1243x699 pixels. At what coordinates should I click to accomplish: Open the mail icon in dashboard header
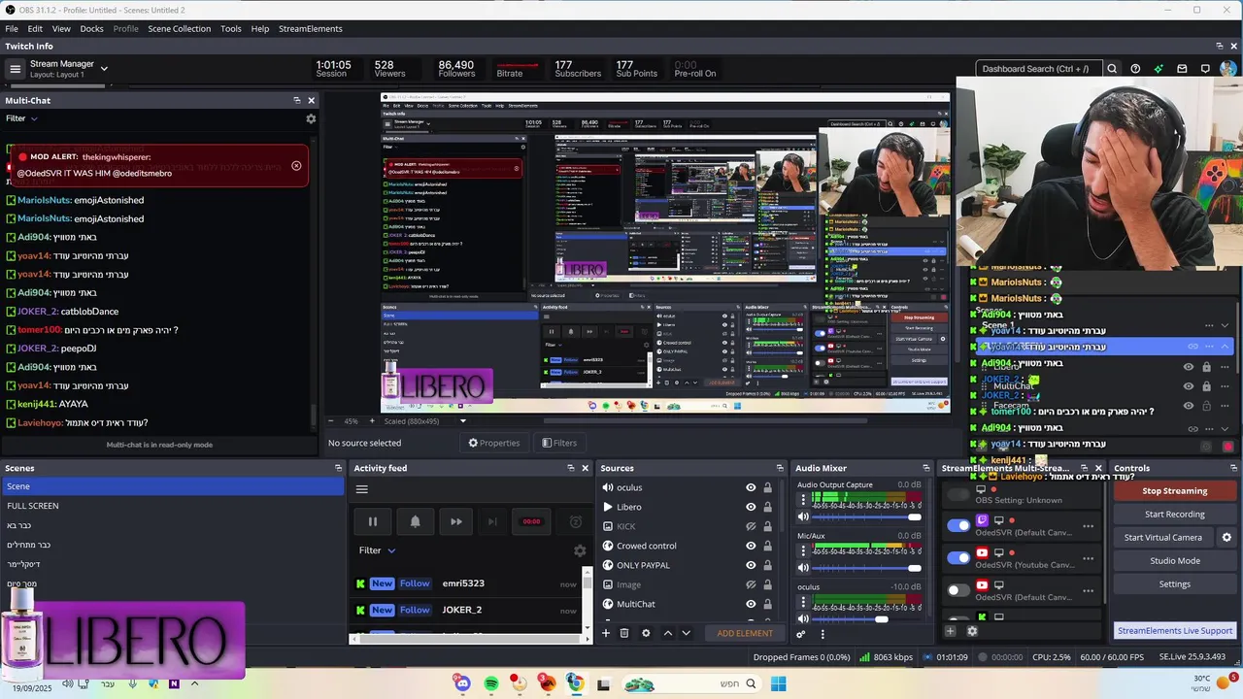click(1182, 69)
